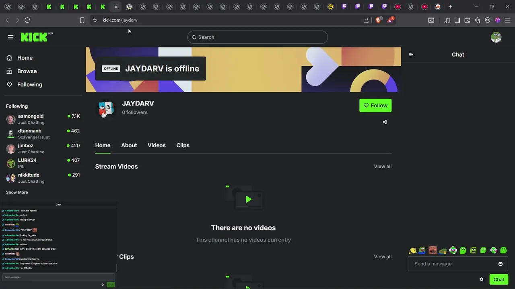Screen dimensions: 515x289
Task: Click the '0 followers' text
Action: (x=135, y=112)
